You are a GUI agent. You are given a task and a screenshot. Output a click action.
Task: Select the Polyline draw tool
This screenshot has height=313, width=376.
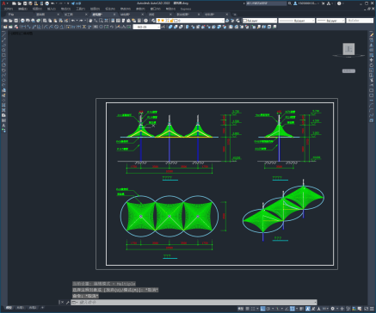point(3,45)
